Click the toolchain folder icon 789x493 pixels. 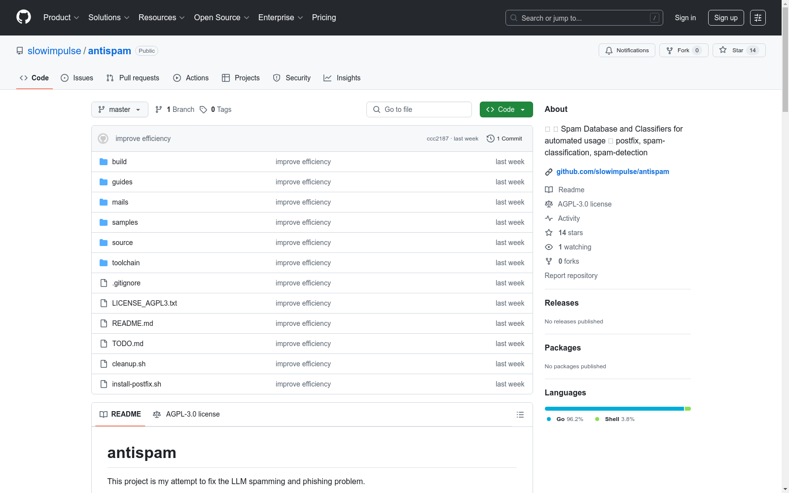coord(104,263)
